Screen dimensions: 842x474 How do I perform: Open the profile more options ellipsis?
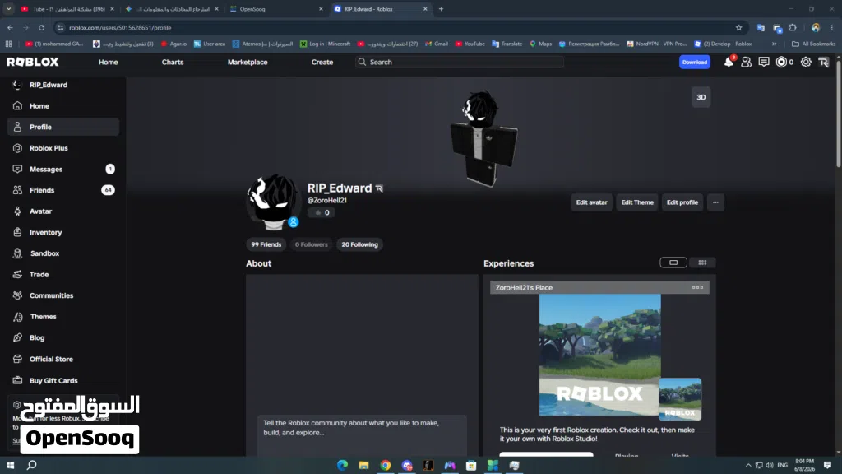pos(715,202)
